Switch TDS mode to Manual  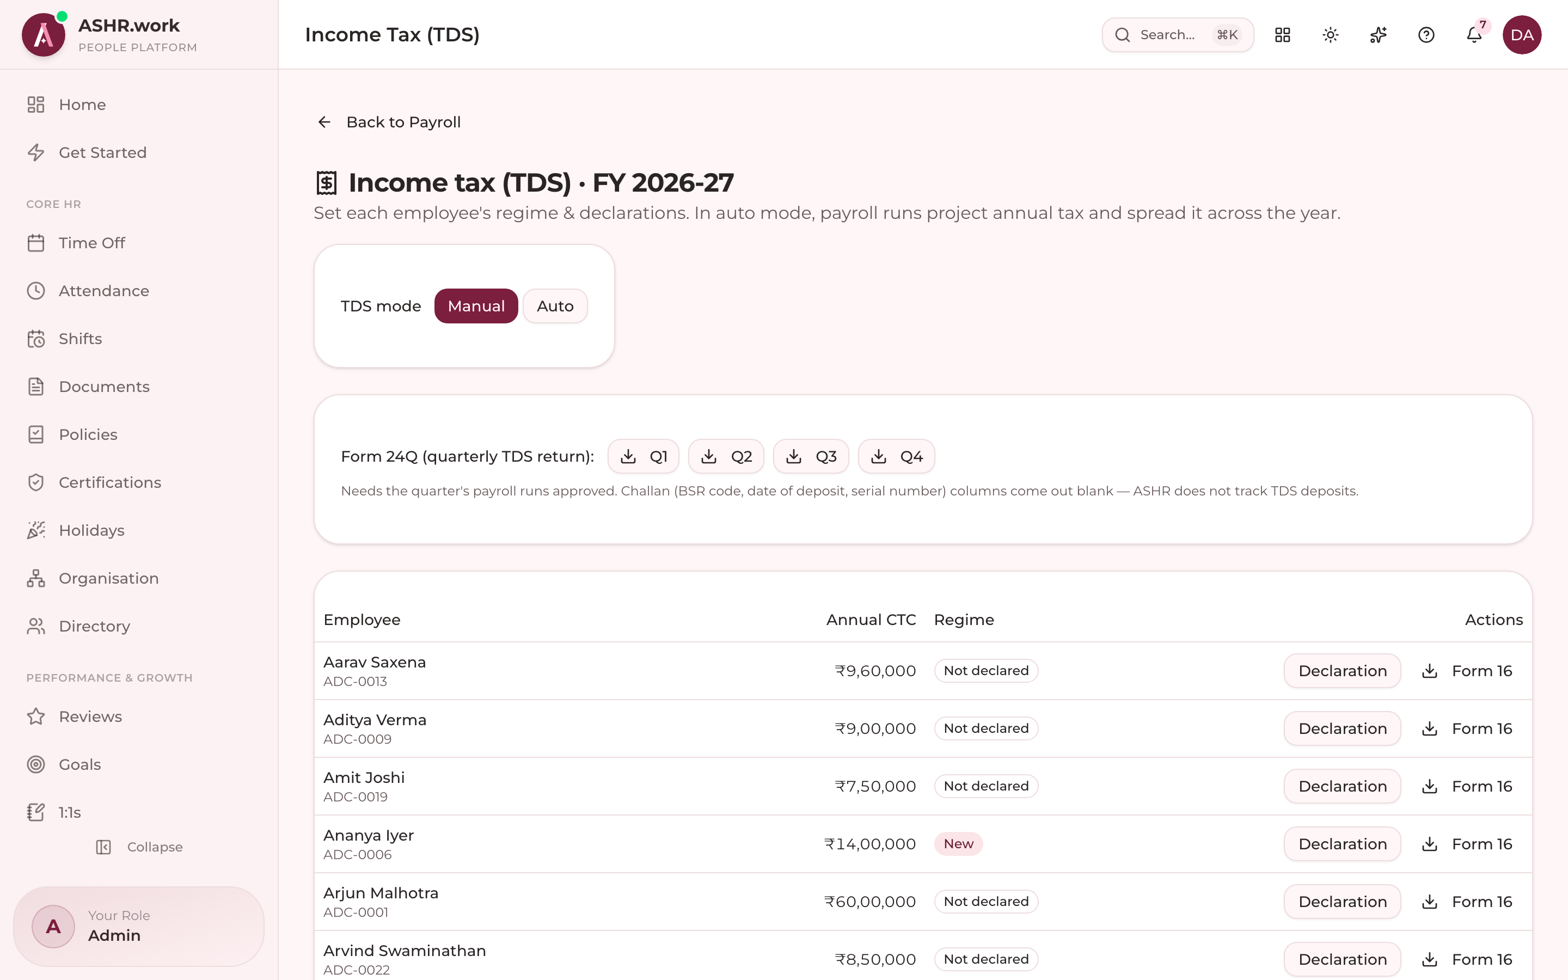(x=476, y=306)
